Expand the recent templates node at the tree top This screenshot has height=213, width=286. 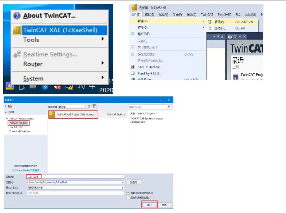coord(6,106)
